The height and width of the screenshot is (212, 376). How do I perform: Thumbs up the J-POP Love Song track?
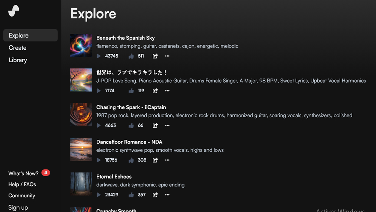pyautogui.click(x=131, y=91)
